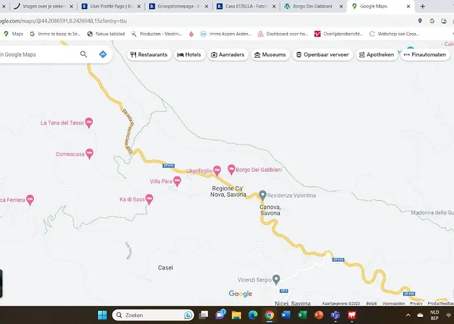Click the Bing icon in taskbar search
This screenshot has width=454, height=324.
188,315
